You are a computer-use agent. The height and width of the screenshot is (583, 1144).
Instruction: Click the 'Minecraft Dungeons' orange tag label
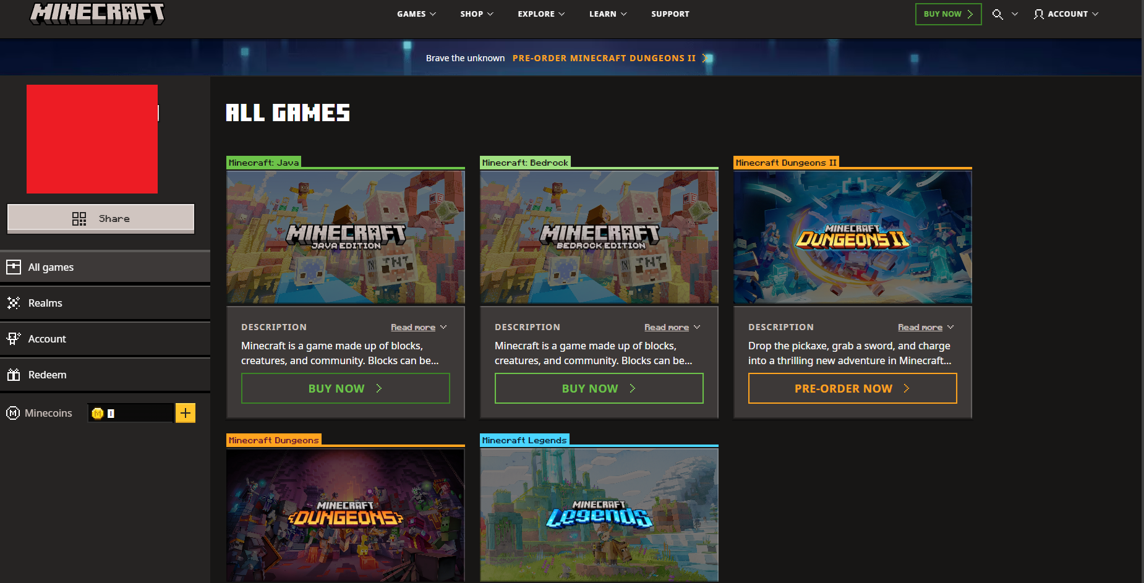(274, 440)
